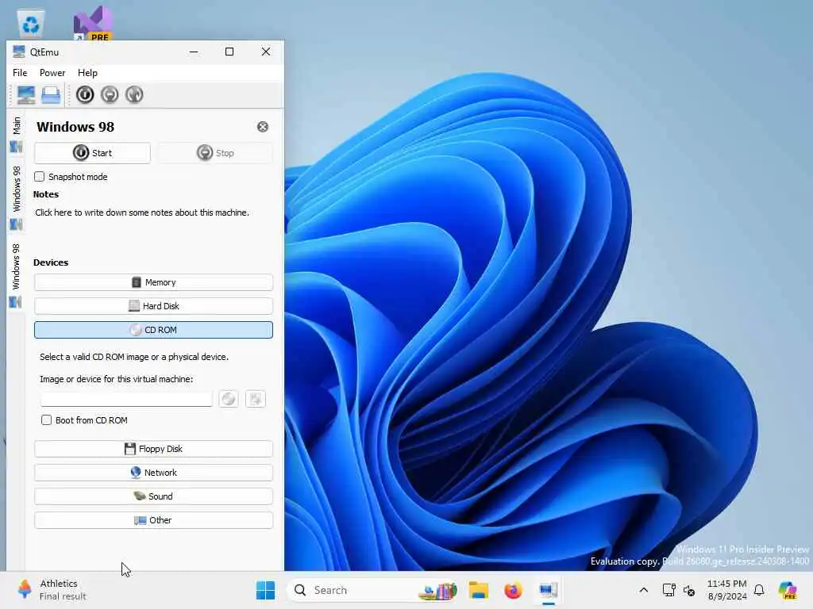Open notifications bell icon
813x609 pixels.
[x=759, y=590]
